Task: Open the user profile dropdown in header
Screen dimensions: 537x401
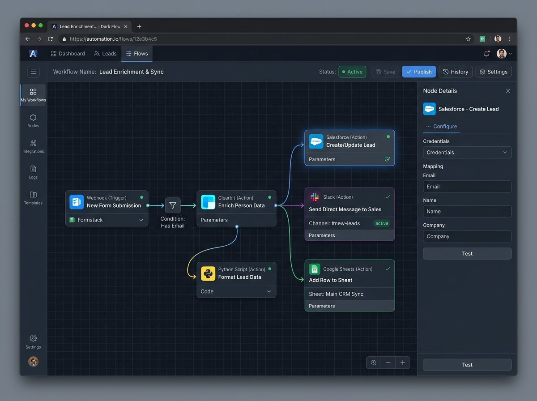Action: [x=504, y=54]
